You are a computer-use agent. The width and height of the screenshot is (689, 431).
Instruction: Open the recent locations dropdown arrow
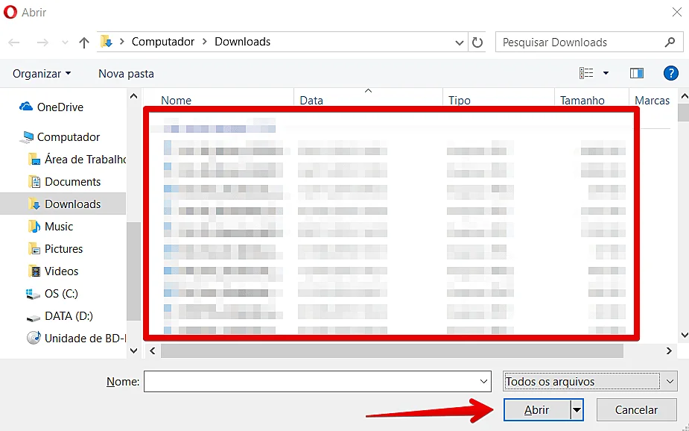[65, 43]
